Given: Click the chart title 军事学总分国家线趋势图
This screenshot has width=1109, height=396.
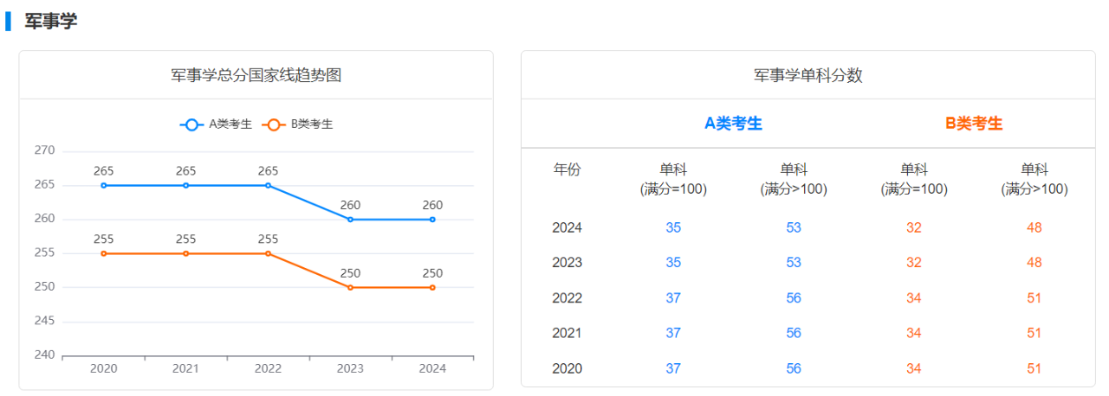Looking at the screenshot, I should (x=256, y=75).
